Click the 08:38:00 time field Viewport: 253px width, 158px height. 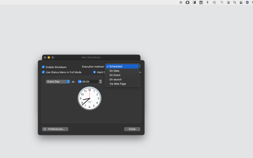(x=88, y=82)
